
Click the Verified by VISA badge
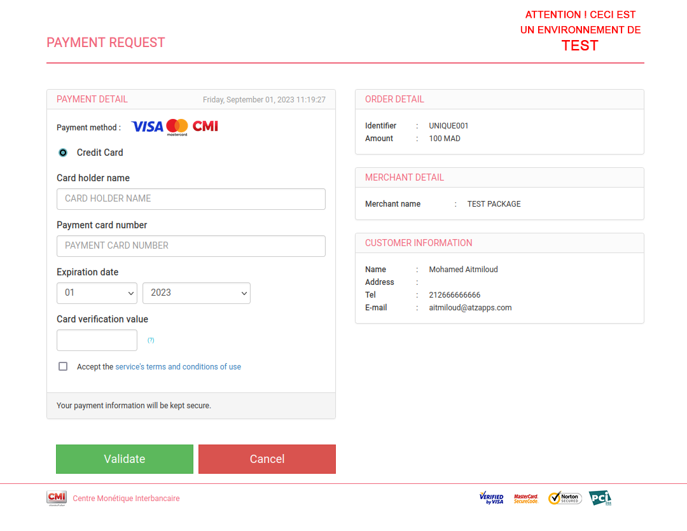point(491,498)
